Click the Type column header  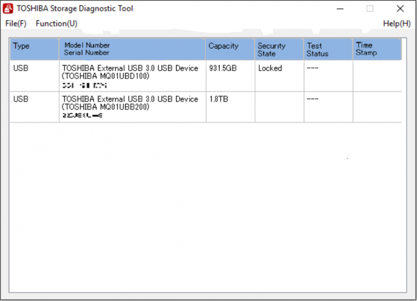[x=34, y=49]
